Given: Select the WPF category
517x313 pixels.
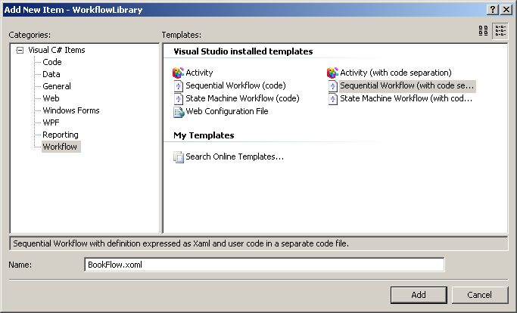Looking at the screenshot, I should pyautogui.click(x=51, y=122).
